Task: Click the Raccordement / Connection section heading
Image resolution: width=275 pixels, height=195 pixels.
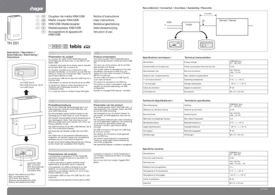Action: coord(177,8)
